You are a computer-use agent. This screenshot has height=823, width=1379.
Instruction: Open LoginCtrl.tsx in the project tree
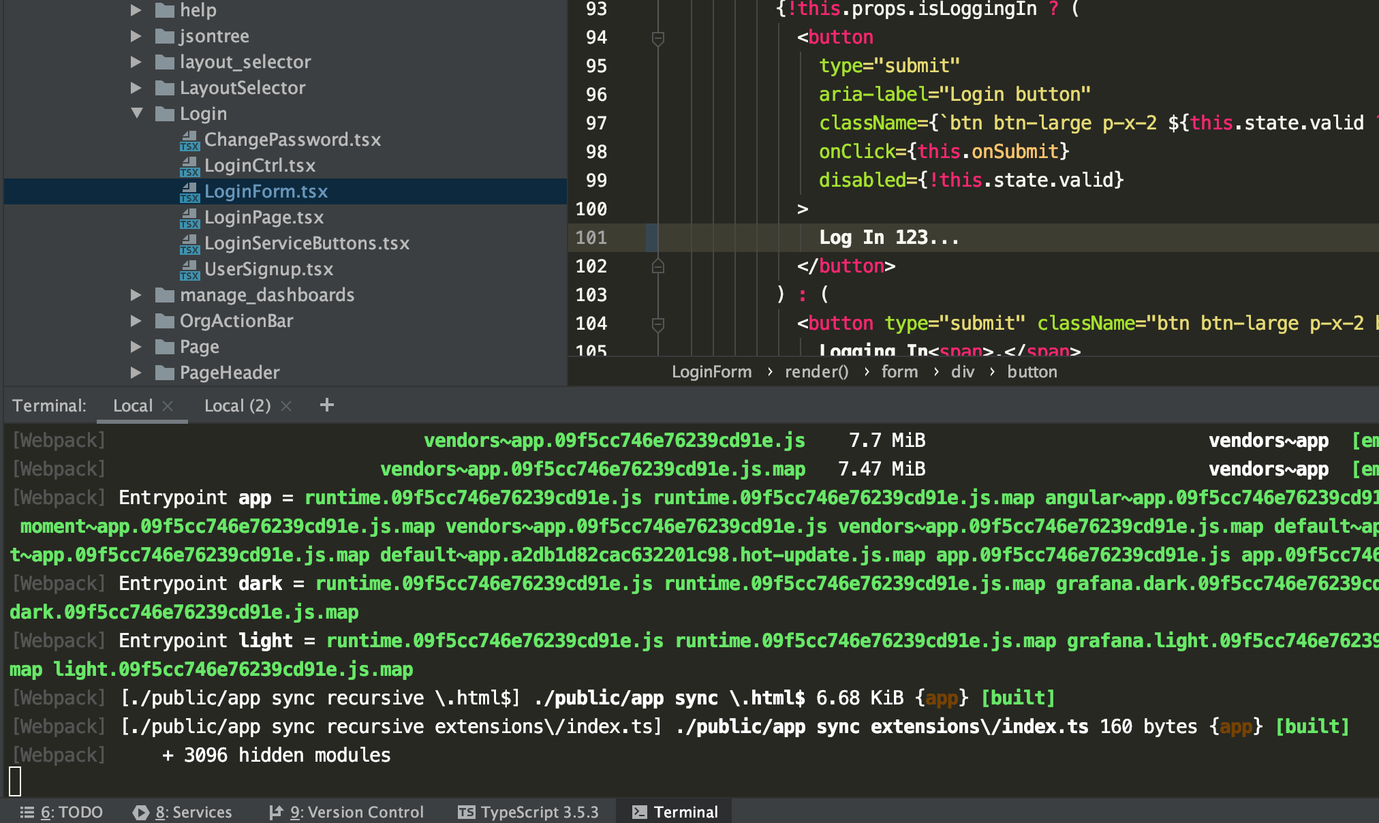(x=260, y=166)
